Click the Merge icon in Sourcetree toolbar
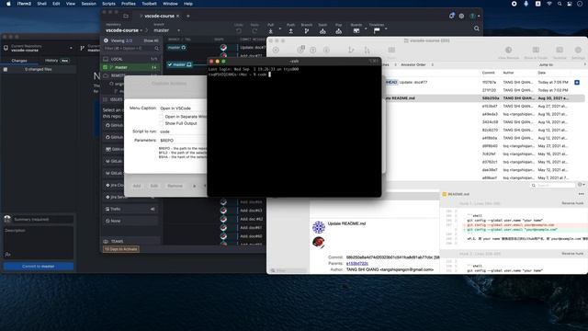Image resolution: width=588 pixels, height=331 pixels. [x=367, y=50]
